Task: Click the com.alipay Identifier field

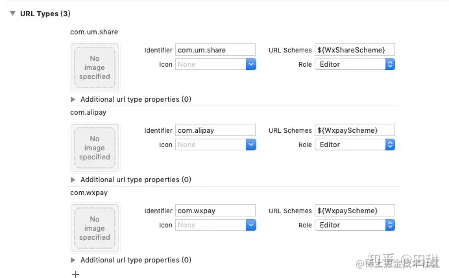Action: 215,130
